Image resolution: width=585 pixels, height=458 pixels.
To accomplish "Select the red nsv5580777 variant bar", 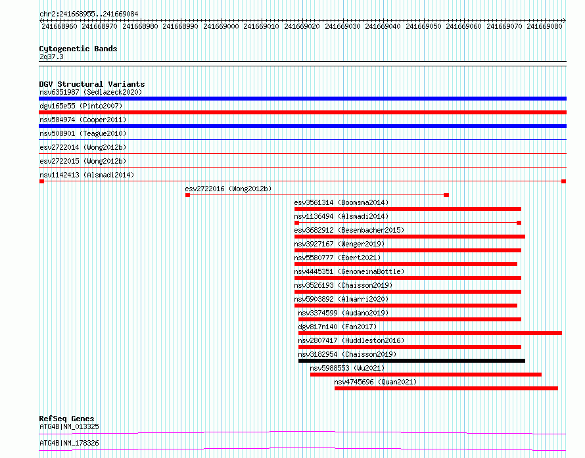I will (x=406, y=264).
